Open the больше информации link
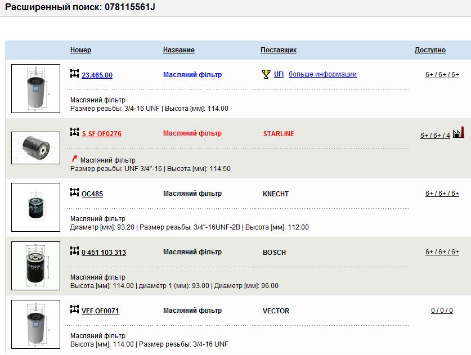The width and height of the screenshot is (471, 355). (x=322, y=74)
